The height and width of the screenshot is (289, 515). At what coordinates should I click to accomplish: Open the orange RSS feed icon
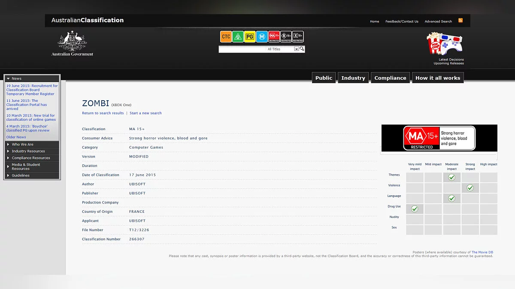pyautogui.click(x=460, y=21)
